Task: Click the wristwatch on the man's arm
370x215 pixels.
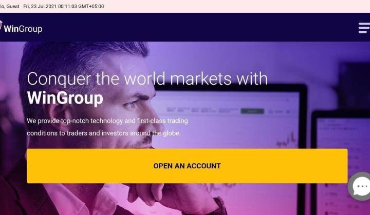Action: point(220,206)
